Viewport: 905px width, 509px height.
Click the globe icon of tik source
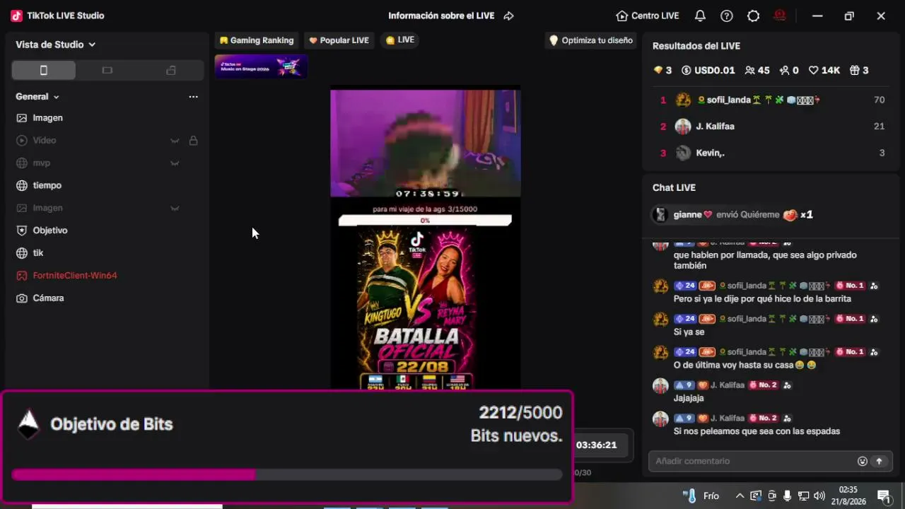coord(22,253)
